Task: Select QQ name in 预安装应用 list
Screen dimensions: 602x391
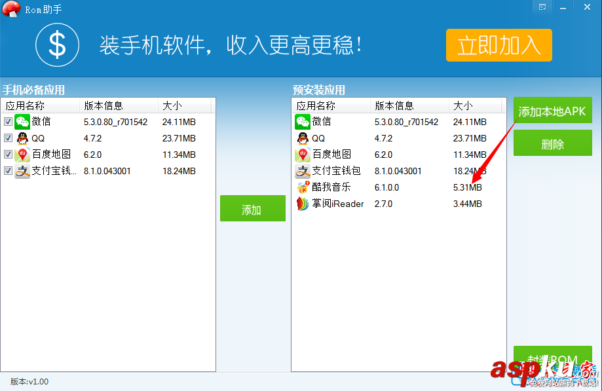Action: [x=318, y=138]
